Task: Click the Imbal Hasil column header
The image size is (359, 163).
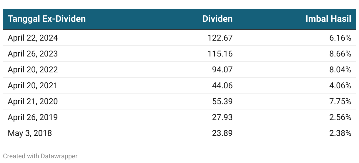Action: (x=328, y=19)
